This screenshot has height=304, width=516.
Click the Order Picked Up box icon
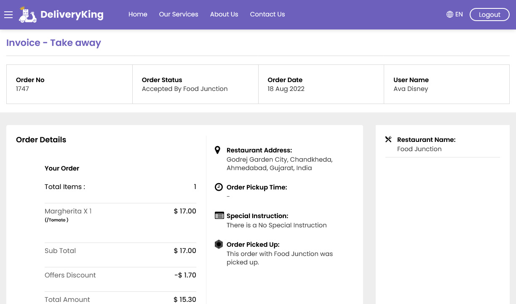click(219, 244)
